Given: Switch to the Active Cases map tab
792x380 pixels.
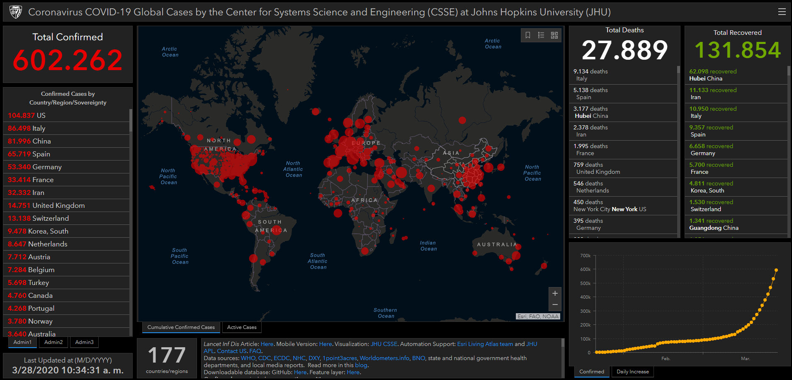Looking at the screenshot, I should tap(242, 327).
